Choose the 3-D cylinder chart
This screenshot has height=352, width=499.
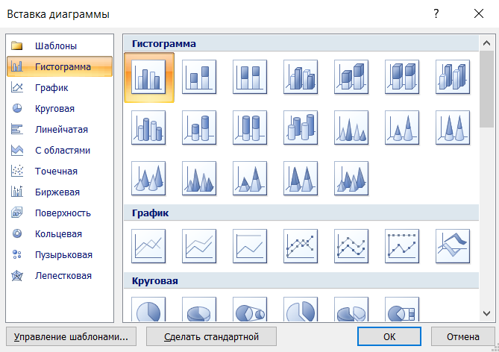pos(301,128)
